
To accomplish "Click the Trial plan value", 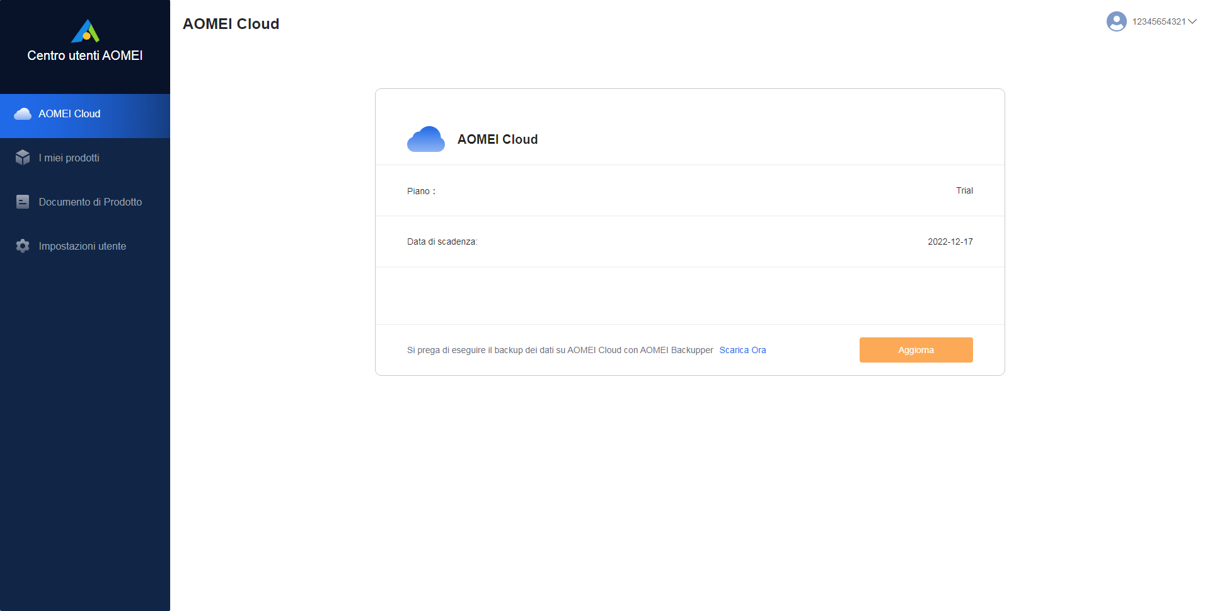I will click(964, 190).
